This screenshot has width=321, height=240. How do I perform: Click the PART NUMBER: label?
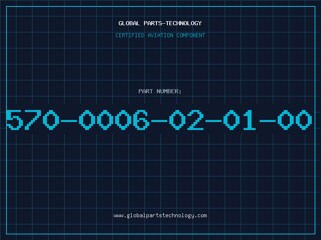[160, 91]
